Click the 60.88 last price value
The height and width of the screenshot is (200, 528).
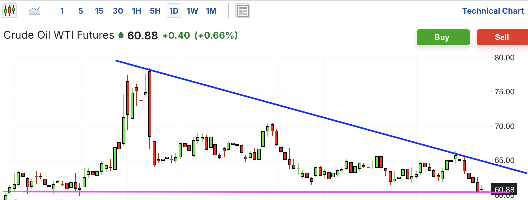click(143, 35)
